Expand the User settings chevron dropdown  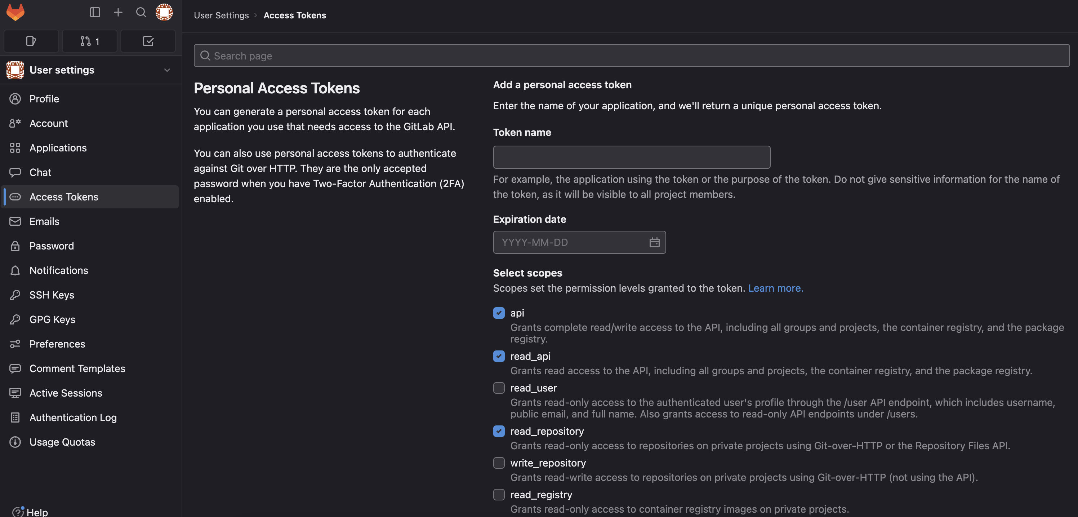167,70
